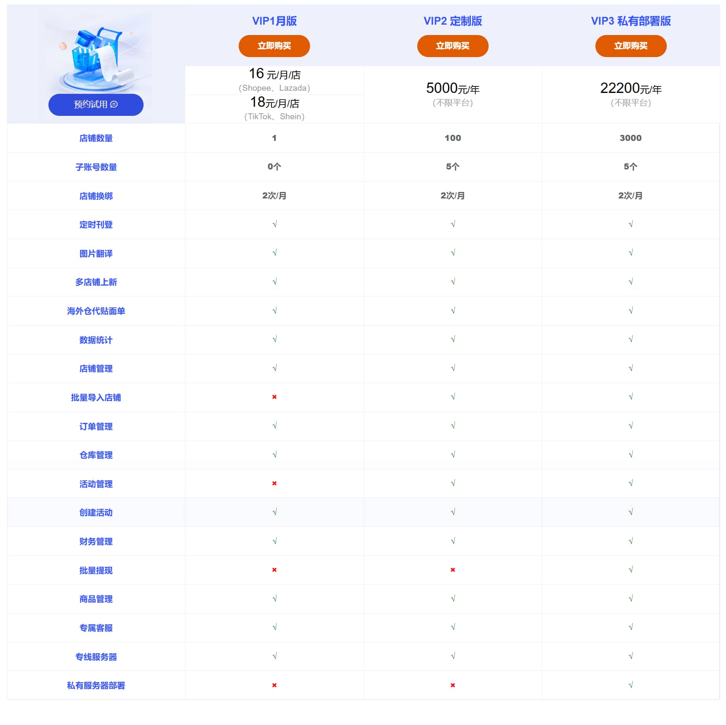Click the red cross for VIP2 私有服务器部署
Image resolution: width=726 pixels, height=725 pixels.
pyautogui.click(x=452, y=685)
